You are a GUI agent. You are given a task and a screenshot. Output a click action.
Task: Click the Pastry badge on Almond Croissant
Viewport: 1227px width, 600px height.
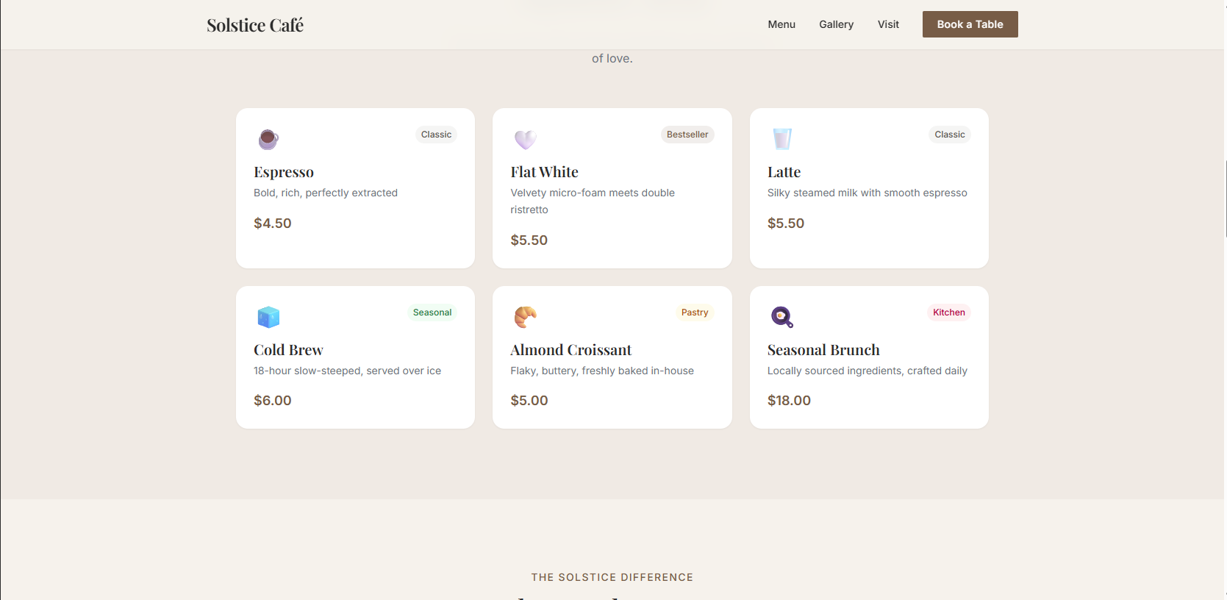tap(694, 312)
